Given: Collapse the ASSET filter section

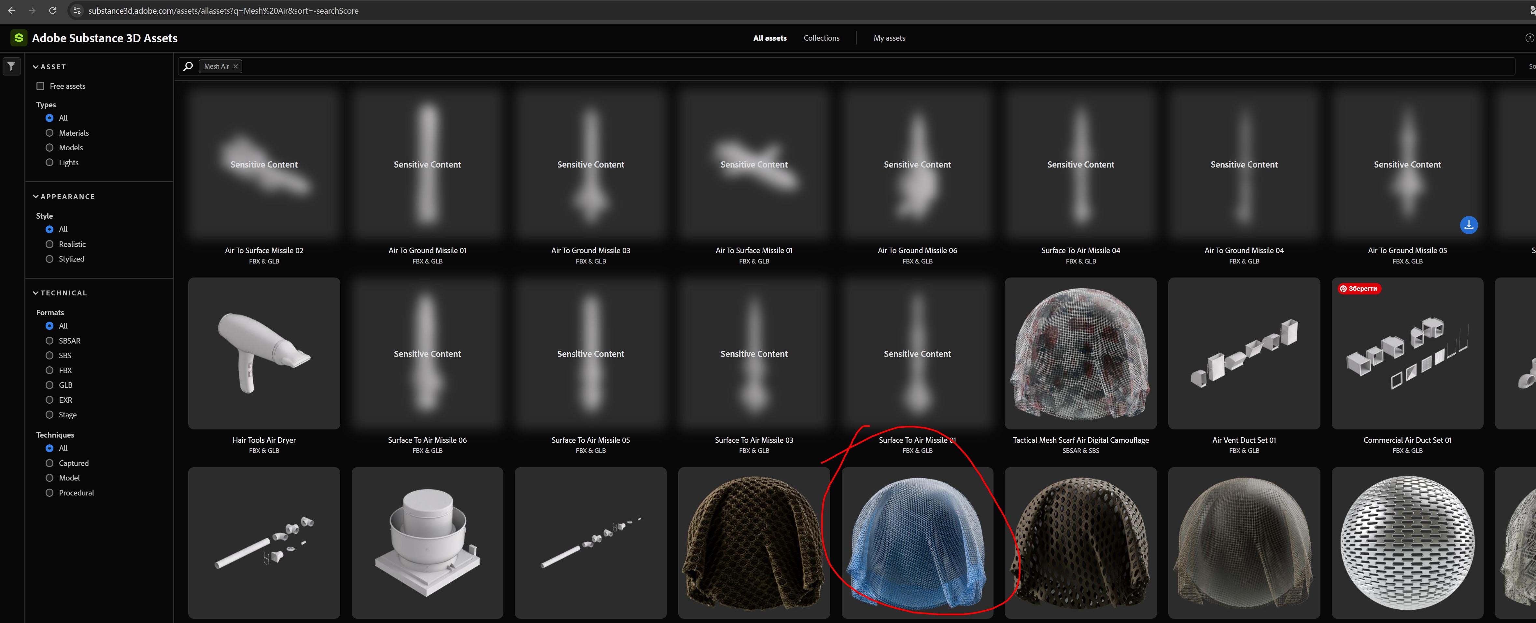Looking at the screenshot, I should (x=49, y=67).
